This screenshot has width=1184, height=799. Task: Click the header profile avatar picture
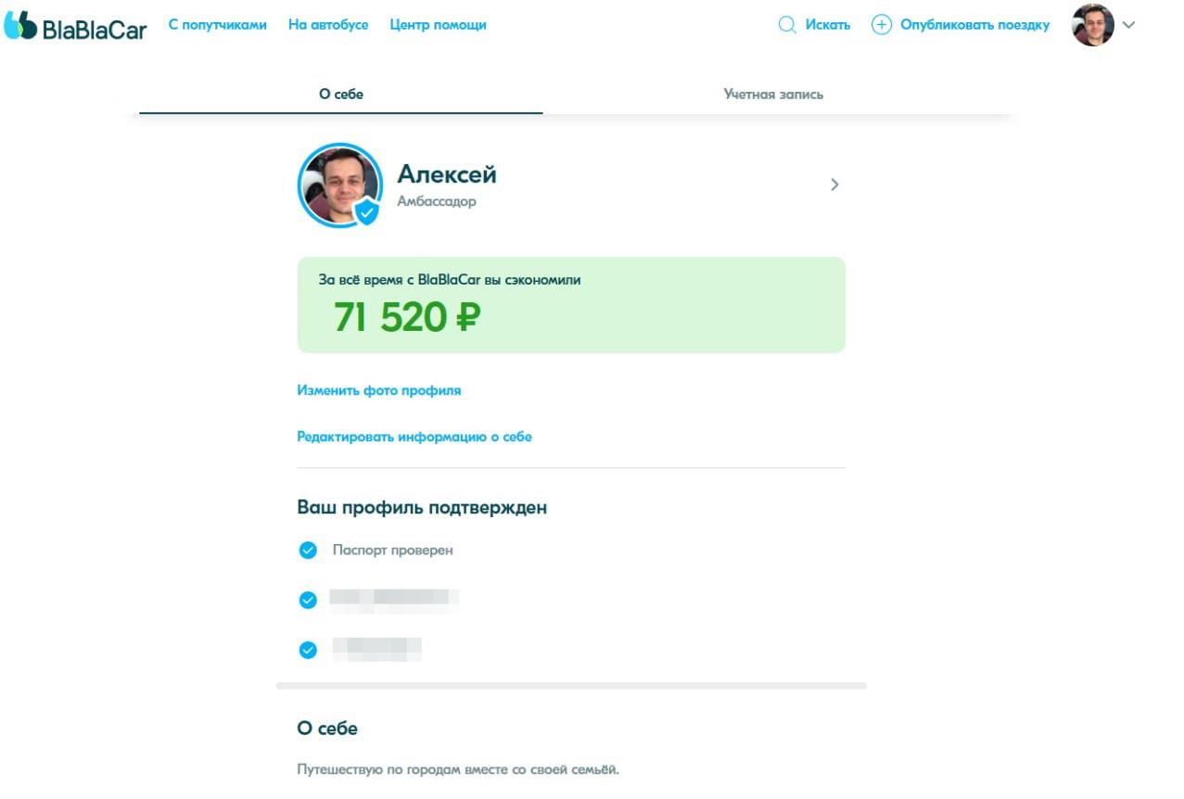pyautogui.click(x=1092, y=25)
